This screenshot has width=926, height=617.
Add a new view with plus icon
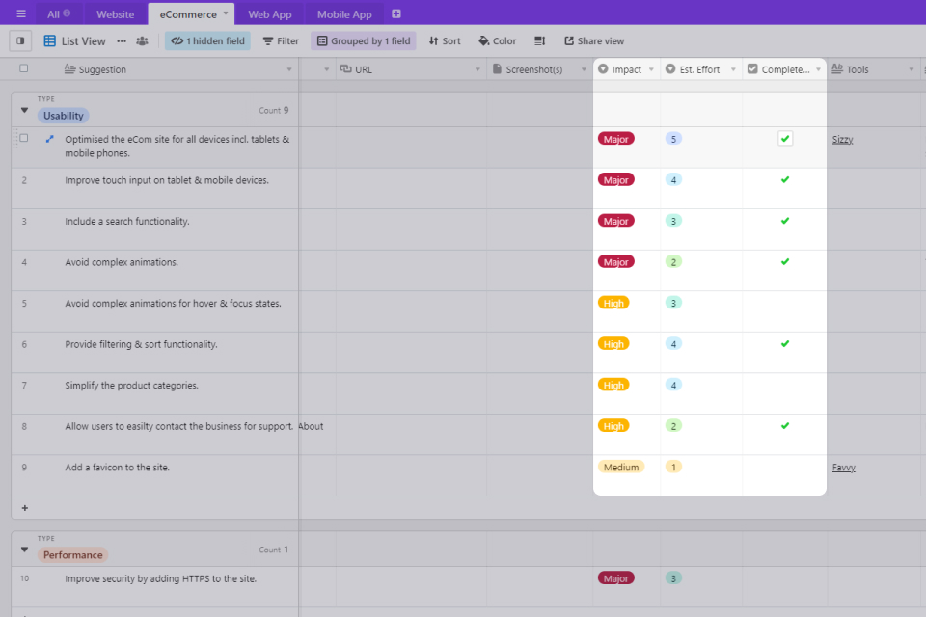[x=396, y=13]
